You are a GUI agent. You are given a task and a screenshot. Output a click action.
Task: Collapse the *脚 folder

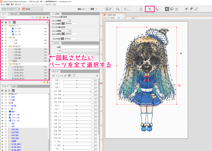[x=9, y=37]
